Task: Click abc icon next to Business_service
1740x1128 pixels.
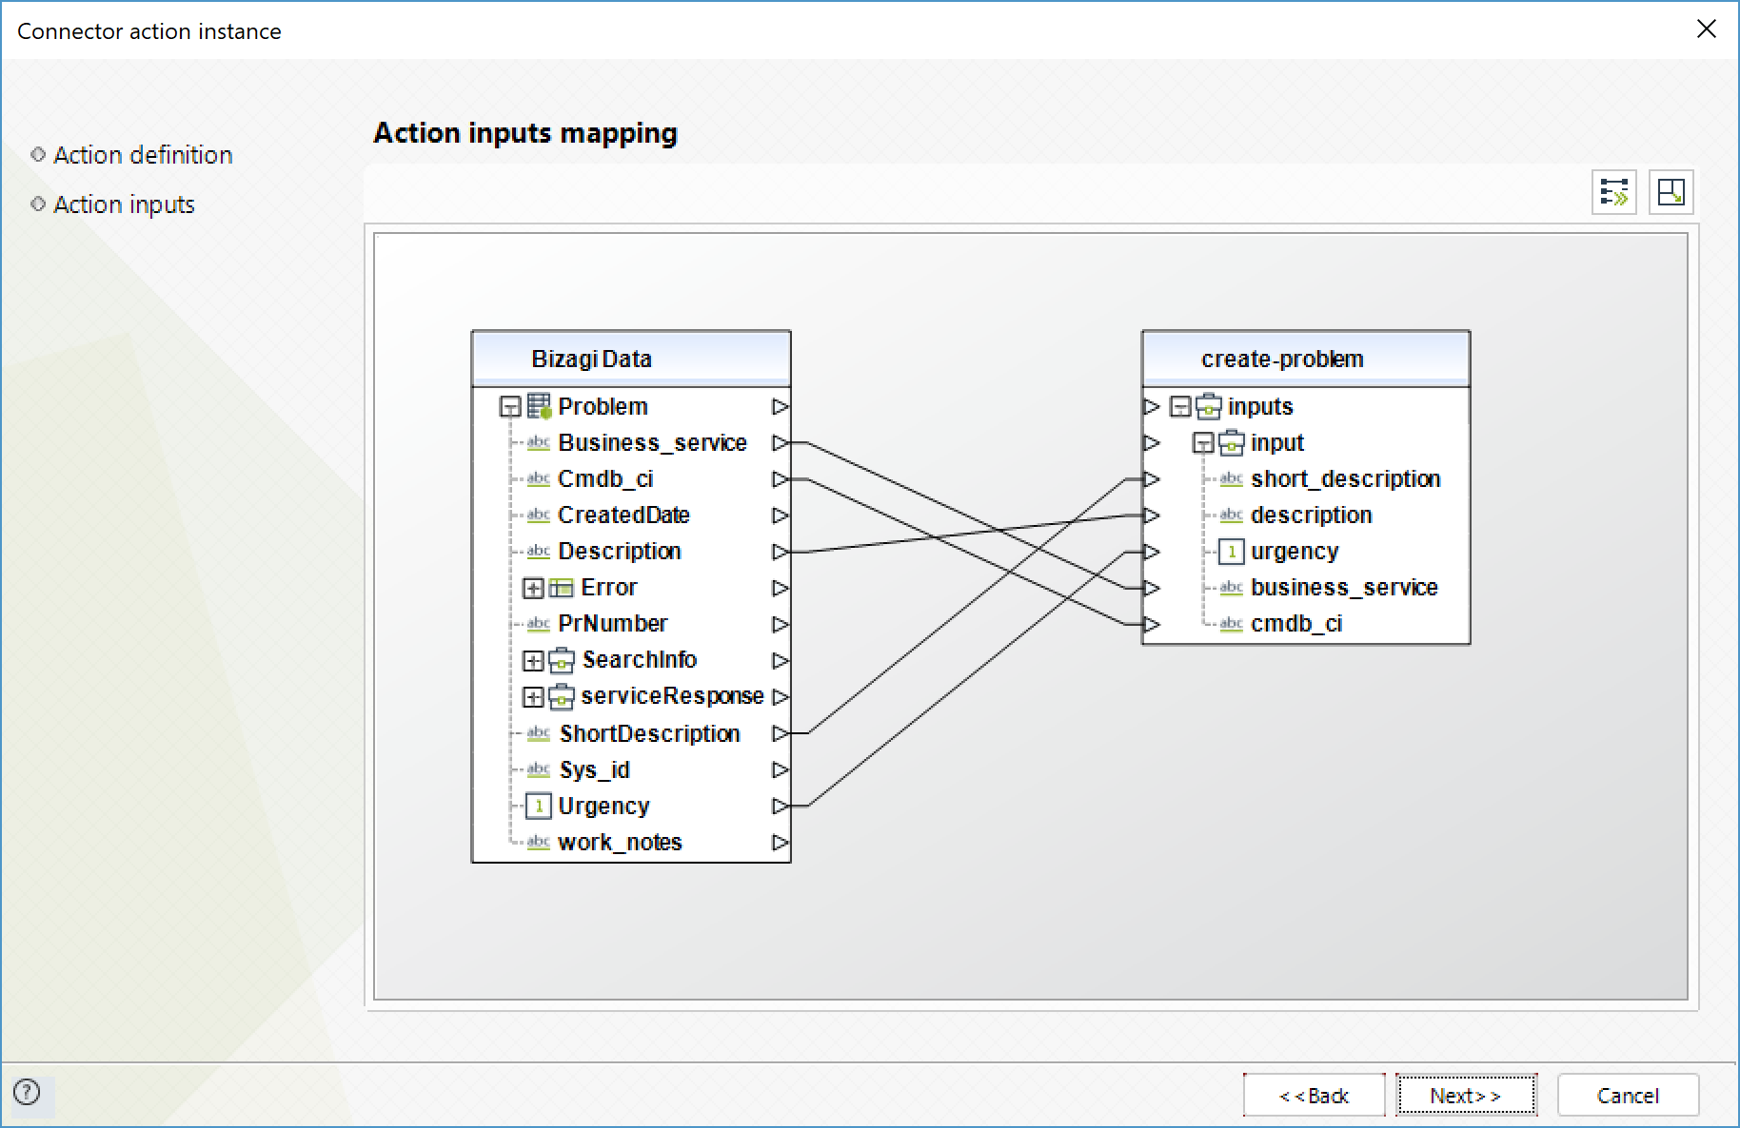Action: tap(539, 443)
